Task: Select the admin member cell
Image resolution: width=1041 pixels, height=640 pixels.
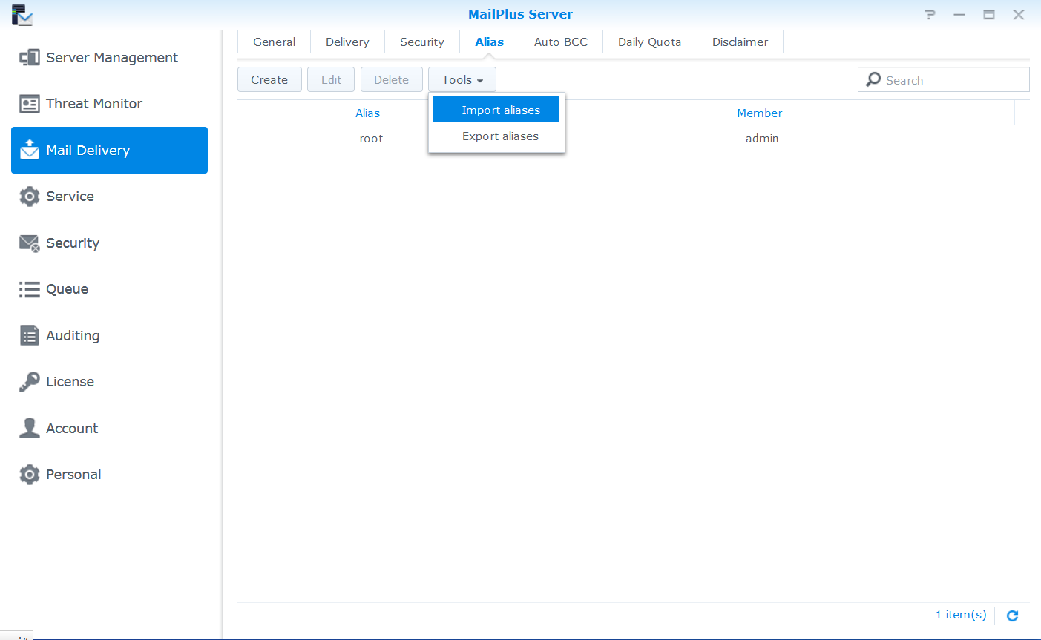Action: coord(762,139)
